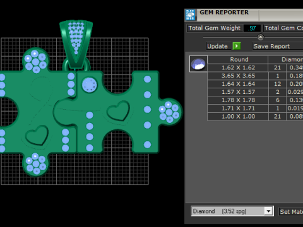303x227 pixels.
Task: Click the gem cluster on right puzzle tab
Action: coord(169,112)
